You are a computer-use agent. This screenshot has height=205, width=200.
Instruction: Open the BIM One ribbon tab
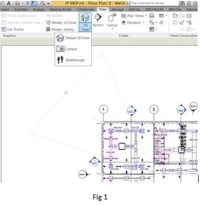coord(175,9)
